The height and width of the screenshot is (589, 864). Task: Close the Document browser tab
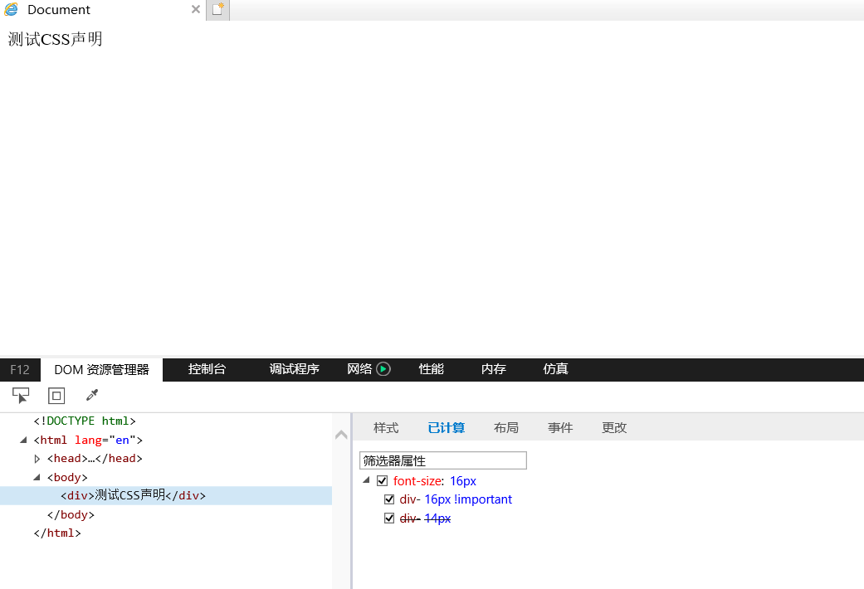[x=196, y=10]
